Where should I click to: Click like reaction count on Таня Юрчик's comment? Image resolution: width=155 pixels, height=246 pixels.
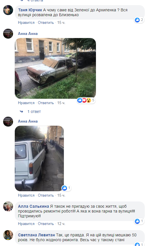pyautogui.click(x=139, y=20)
